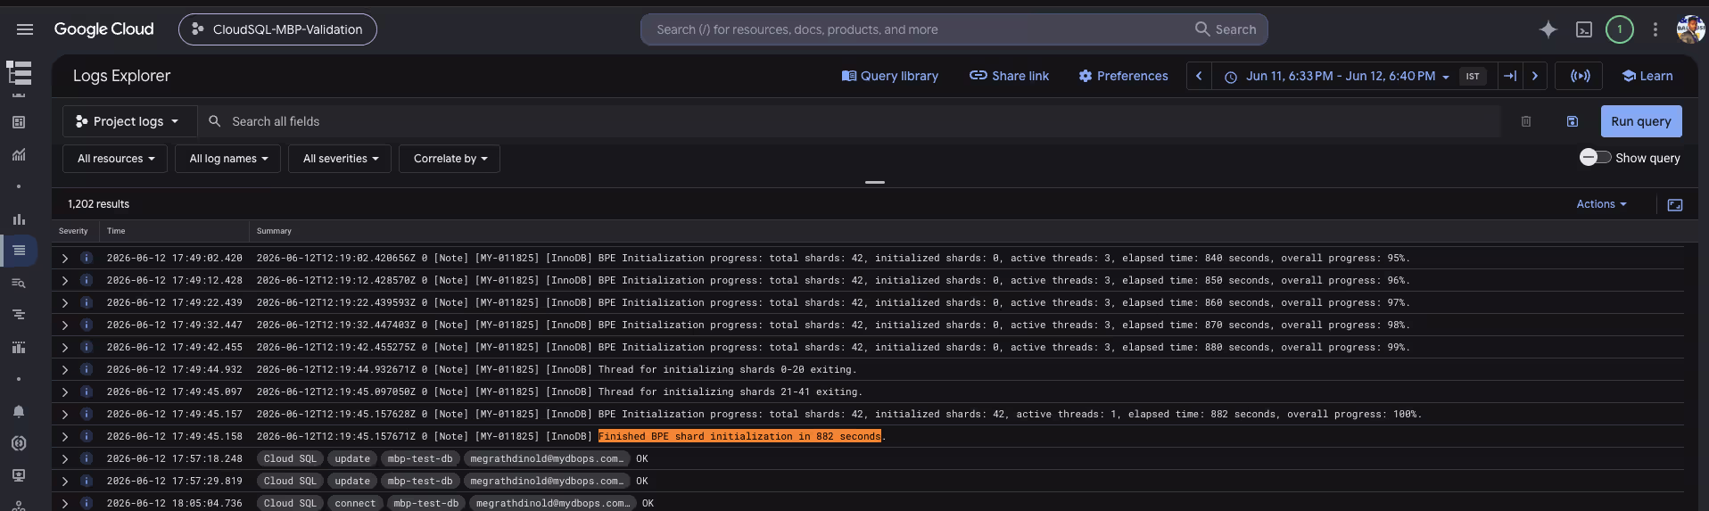Expand the 17:49:32.447 log entry
1709x511 pixels.
click(x=64, y=325)
